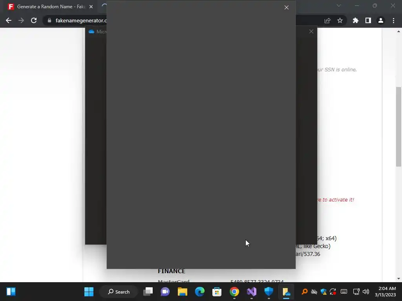Go forward in Chrome

(21, 20)
